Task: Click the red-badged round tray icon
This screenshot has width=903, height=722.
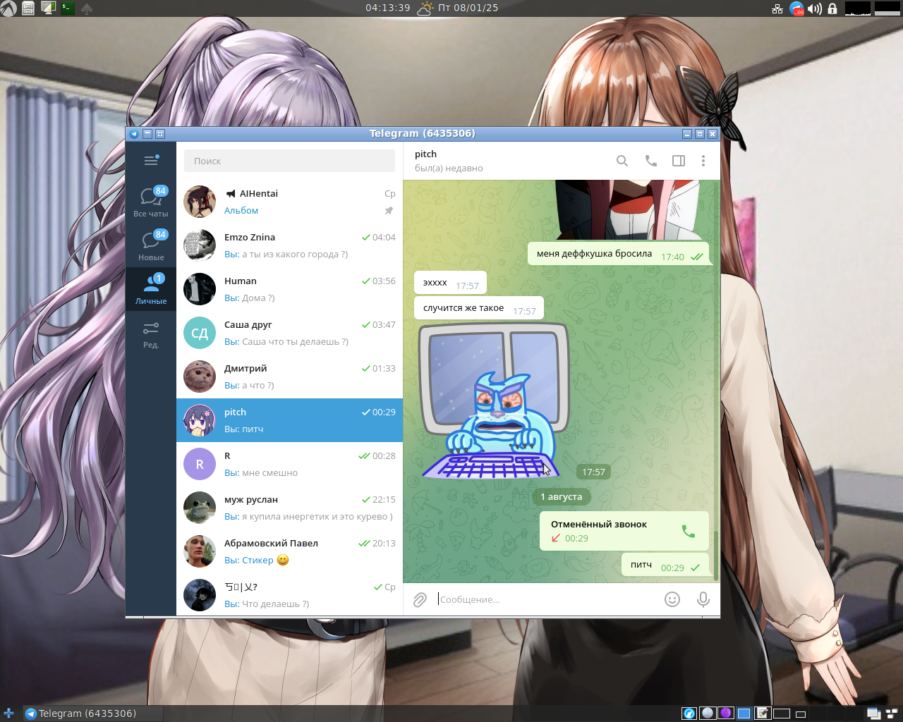Action: pos(796,8)
